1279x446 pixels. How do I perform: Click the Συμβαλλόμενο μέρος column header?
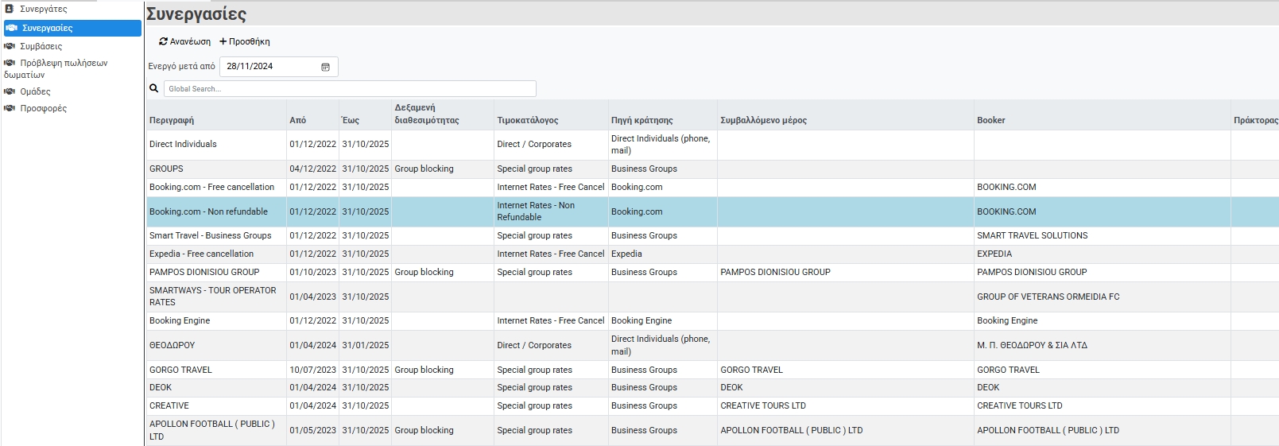point(763,120)
